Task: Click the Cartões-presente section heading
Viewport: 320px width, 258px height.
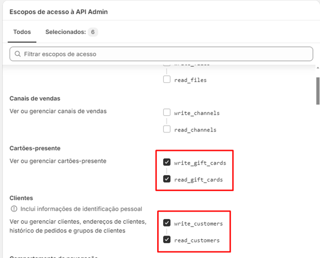Action: coord(35,149)
